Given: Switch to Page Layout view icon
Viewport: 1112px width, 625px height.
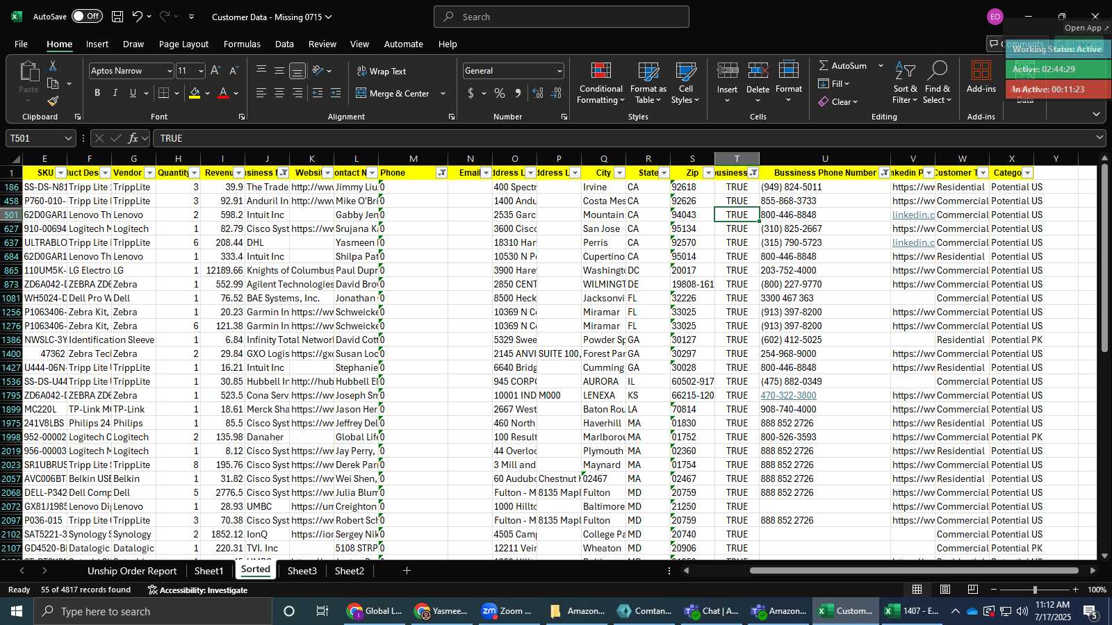Looking at the screenshot, I should [945, 590].
